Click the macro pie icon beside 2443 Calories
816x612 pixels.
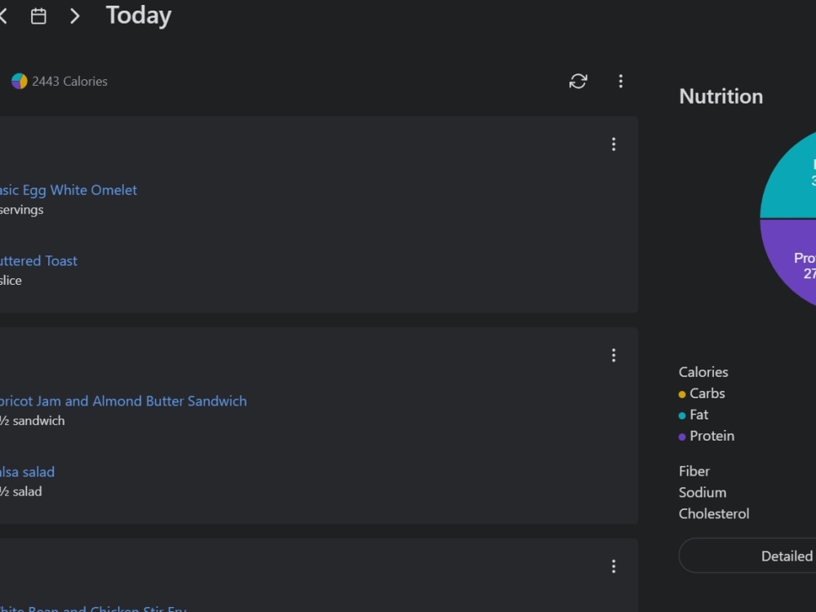click(20, 81)
